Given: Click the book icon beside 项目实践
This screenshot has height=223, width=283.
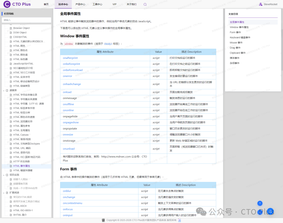Looking at the screenshot, I should click(7, 175).
